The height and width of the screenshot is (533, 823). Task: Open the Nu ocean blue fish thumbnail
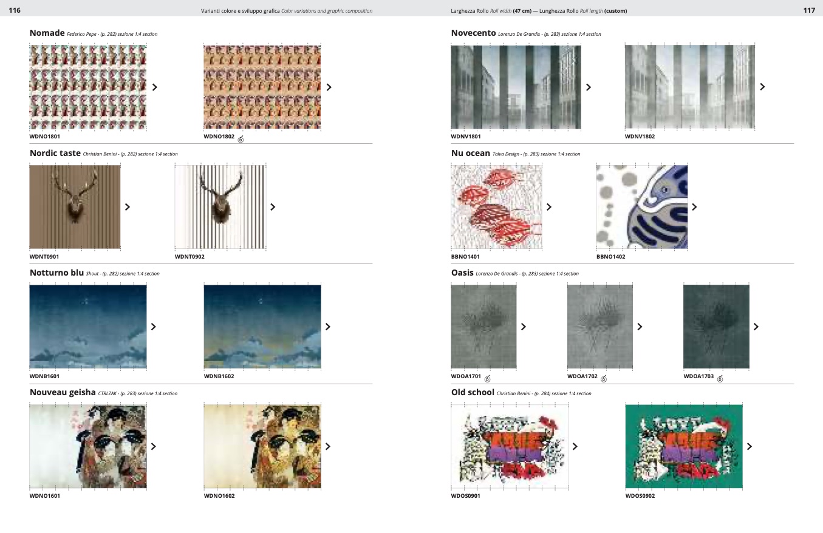(641, 206)
